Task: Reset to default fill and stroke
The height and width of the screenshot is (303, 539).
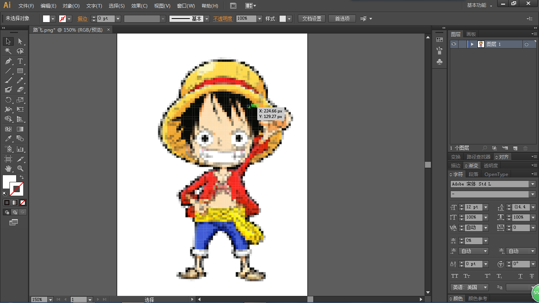Action: tap(5, 194)
